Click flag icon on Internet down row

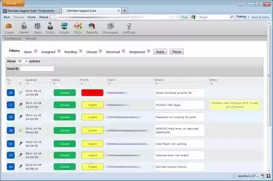tap(20, 155)
